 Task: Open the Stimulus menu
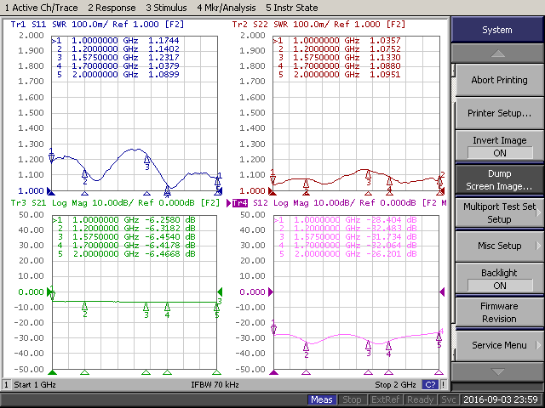(x=166, y=8)
